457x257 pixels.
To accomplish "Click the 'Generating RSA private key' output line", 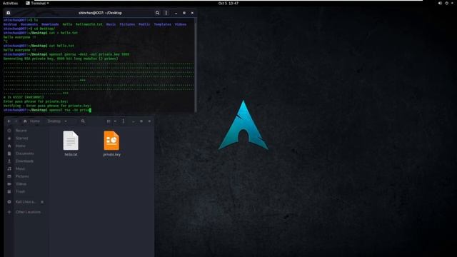I will pos(61,59).
